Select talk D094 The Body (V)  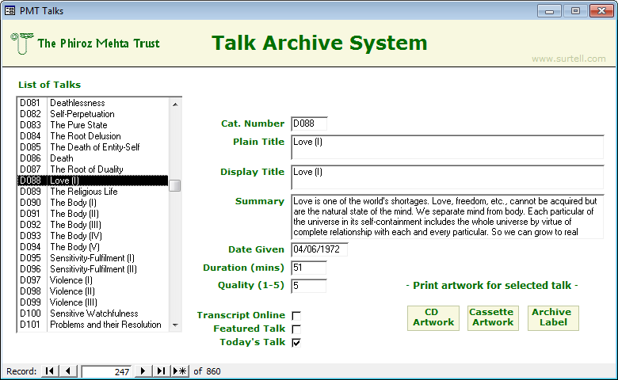(x=93, y=247)
